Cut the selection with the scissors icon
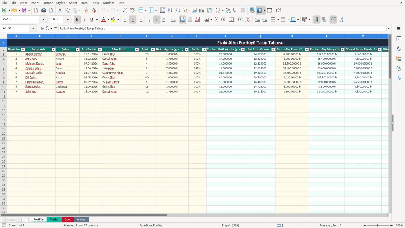This screenshot has height=228, width=405. (x=60, y=10)
